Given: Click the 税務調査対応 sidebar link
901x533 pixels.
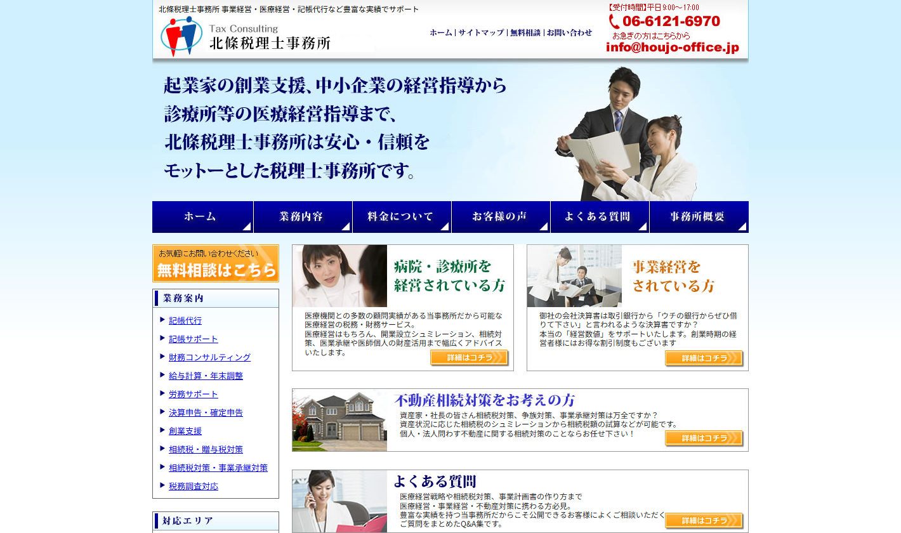Looking at the screenshot, I should [194, 487].
